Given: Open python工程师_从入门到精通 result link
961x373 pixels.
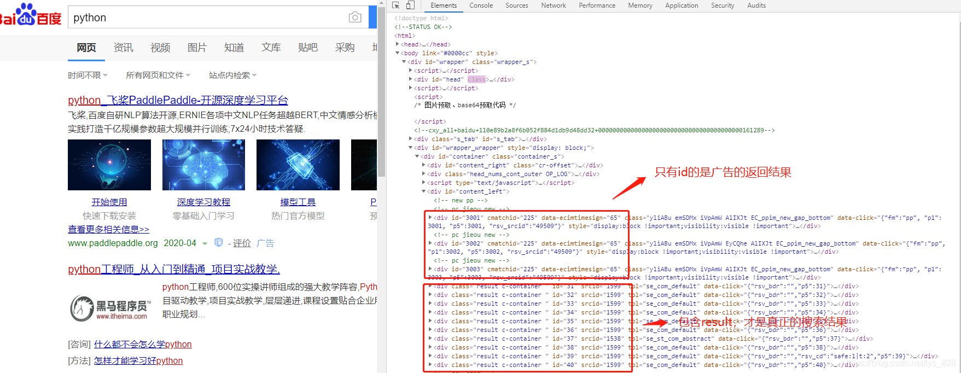Looking at the screenshot, I should (174, 269).
